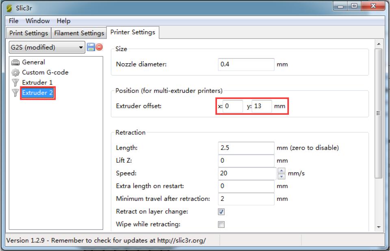This screenshot has height=251, width=390.
Task: Click the retraction Speed input field
Action: 247,173
